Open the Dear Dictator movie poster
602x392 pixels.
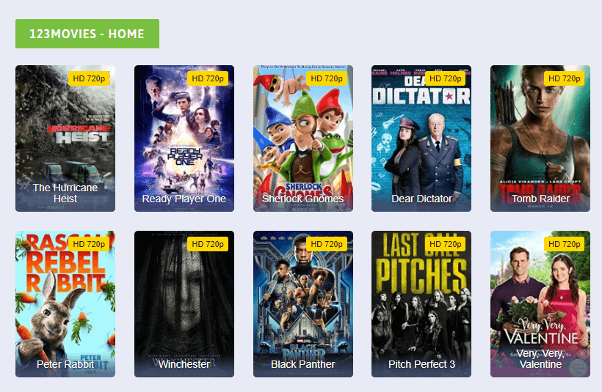pyautogui.click(x=421, y=138)
